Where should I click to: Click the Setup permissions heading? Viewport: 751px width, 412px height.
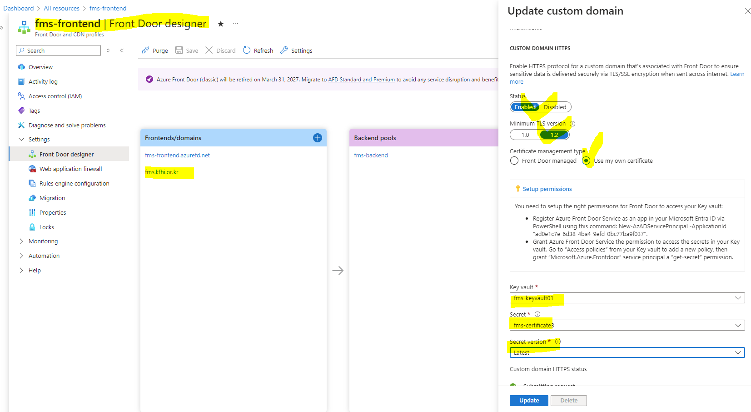point(547,189)
